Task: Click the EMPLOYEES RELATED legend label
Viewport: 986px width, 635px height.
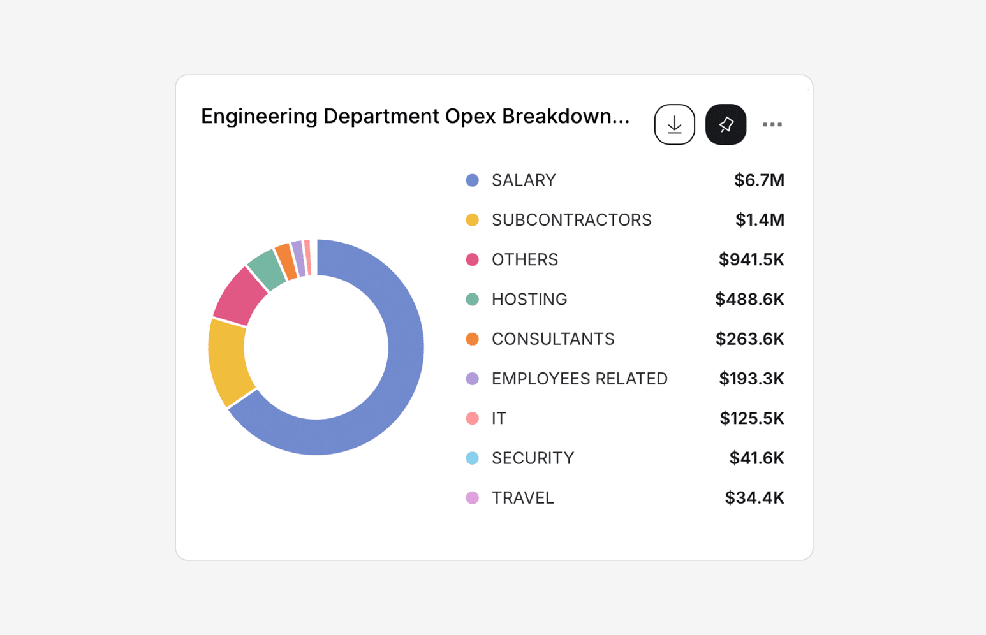Action: (x=579, y=379)
